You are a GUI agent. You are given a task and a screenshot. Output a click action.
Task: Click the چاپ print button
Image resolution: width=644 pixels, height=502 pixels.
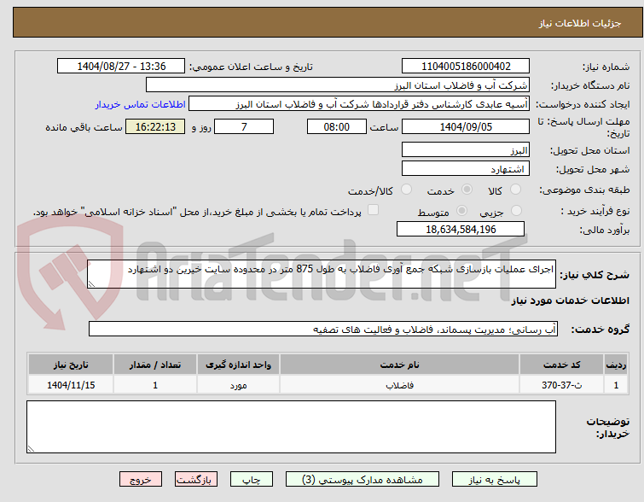click(252, 480)
